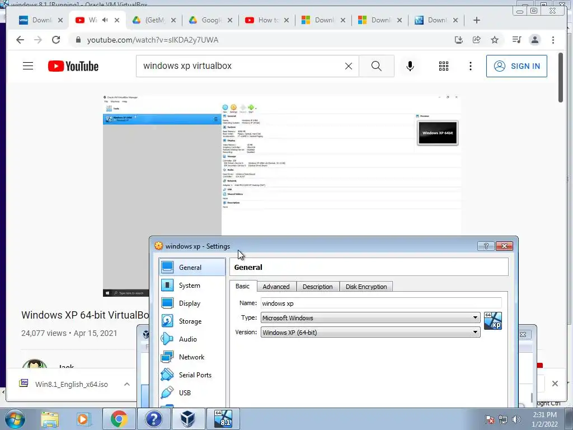Select Display in settings sidebar

tap(192, 303)
